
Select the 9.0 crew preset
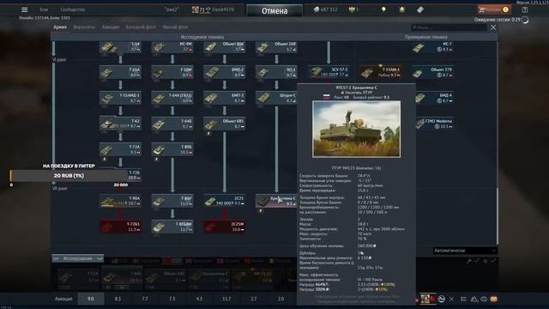pos(91,299)
